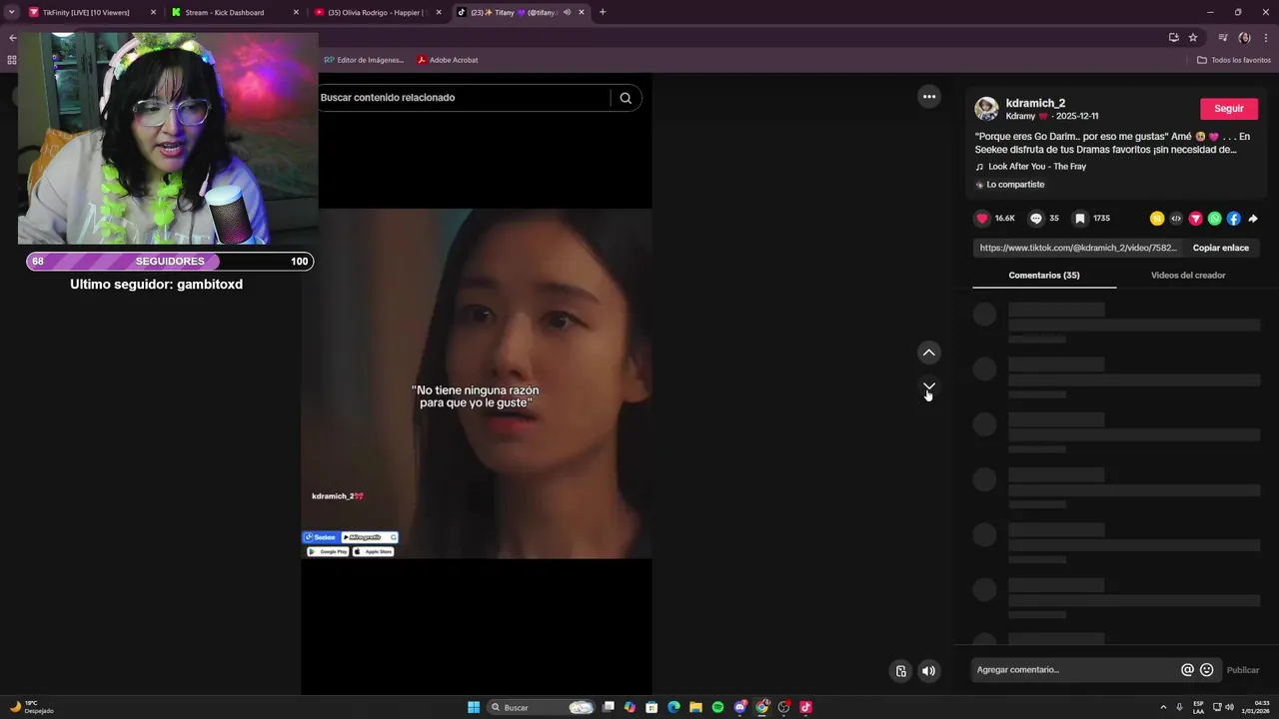Viewport: 1279px width, 719px height.
Task: Open the three-dots more options menu
Action: click(929, 97)
